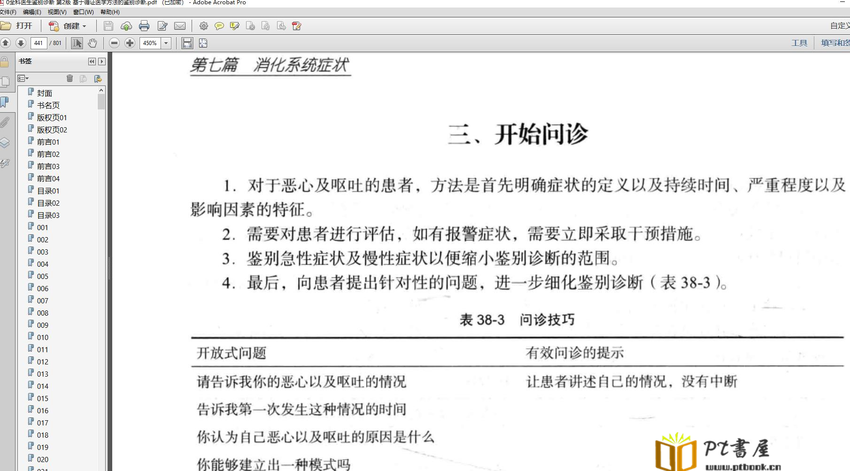This screenshot has width=850, height=471.
Task: Open the 文件(F) menu
Action: pyautogui.click(x=8, y=12)
